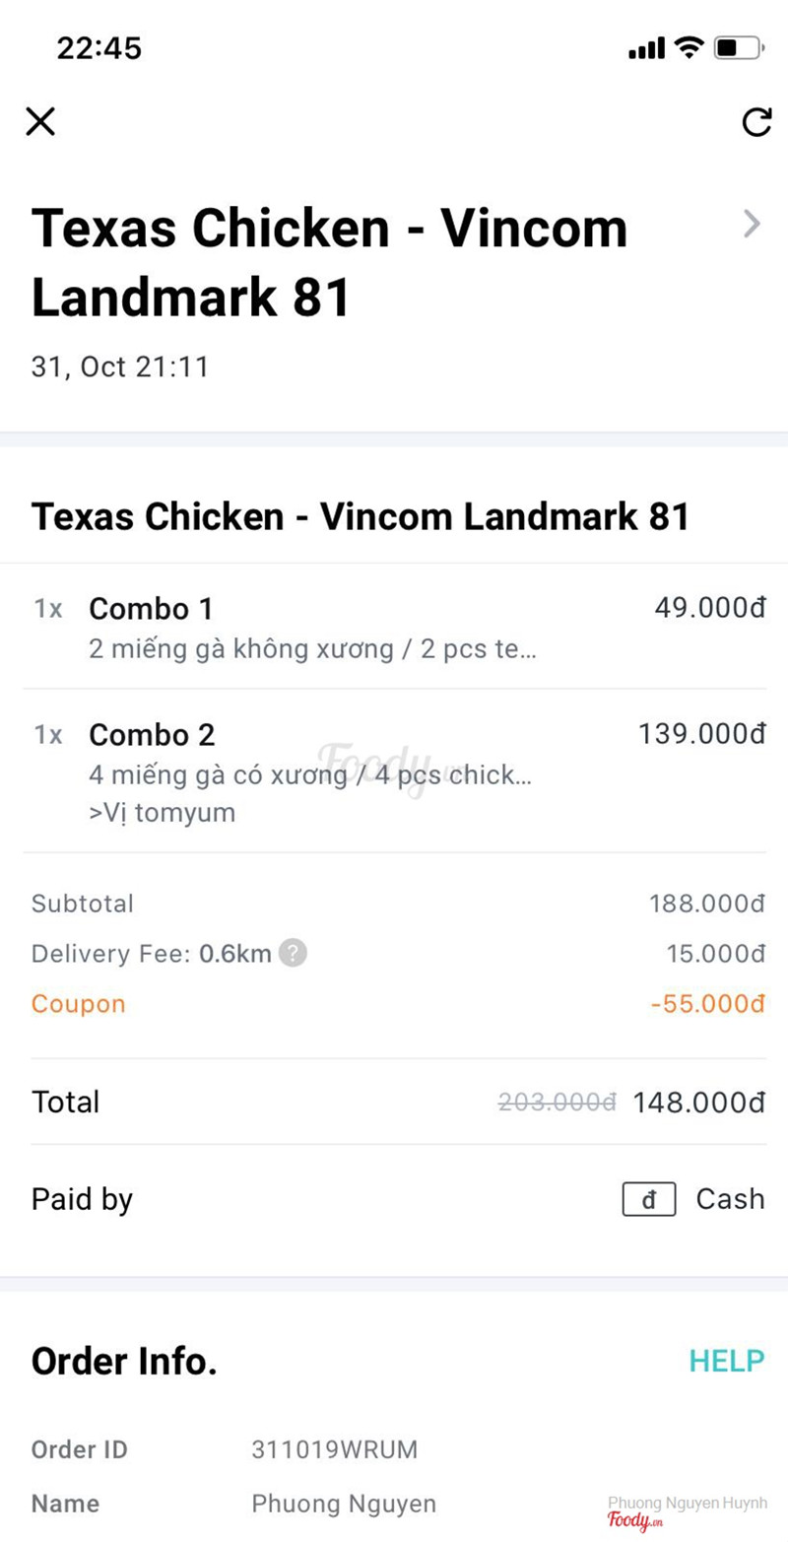The height and width of the screenshot is (1542, 788).
Task: Tap the cash payment icon
Action: pos(648,1199)
